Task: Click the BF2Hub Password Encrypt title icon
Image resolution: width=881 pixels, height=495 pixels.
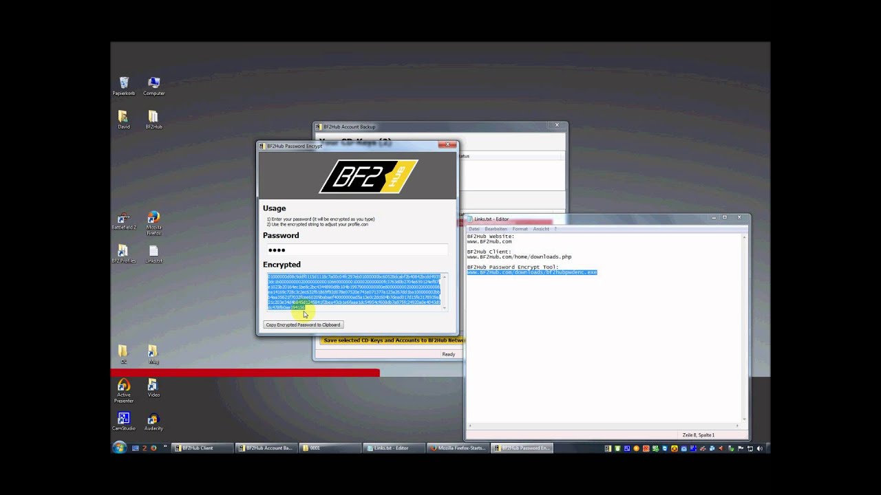Action: (262, 146)
